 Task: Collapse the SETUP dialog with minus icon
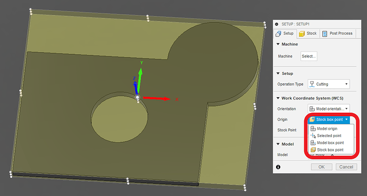pyautogui.click(x=277, y=24)
